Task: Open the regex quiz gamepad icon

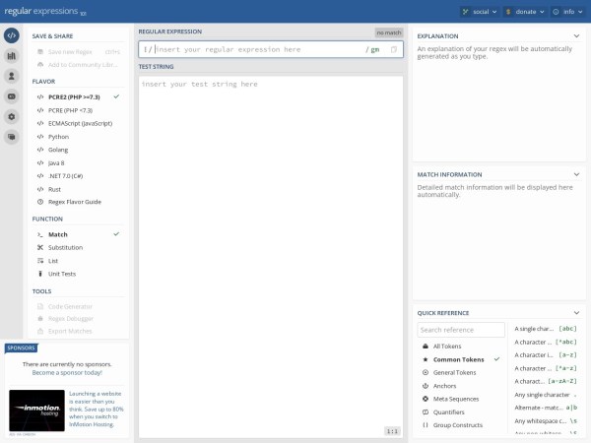Action: point(12,96)
